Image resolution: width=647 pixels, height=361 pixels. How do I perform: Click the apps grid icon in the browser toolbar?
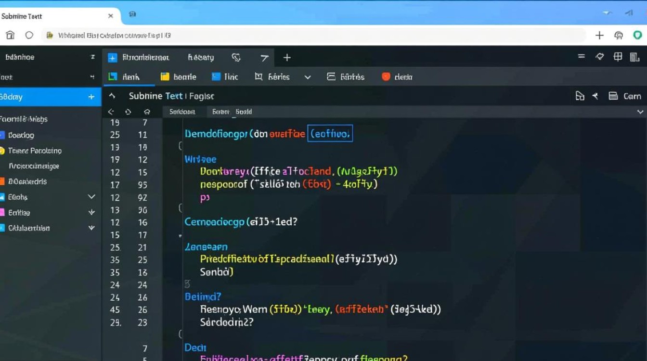[x=618, y=57]
